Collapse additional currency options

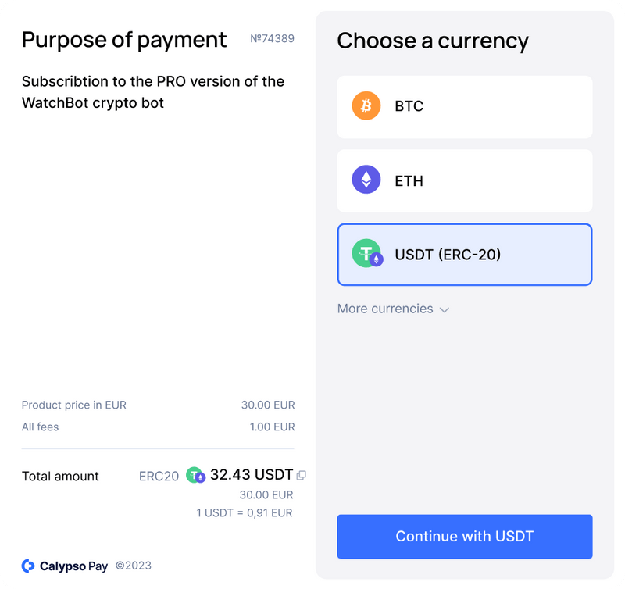point(393,309)
